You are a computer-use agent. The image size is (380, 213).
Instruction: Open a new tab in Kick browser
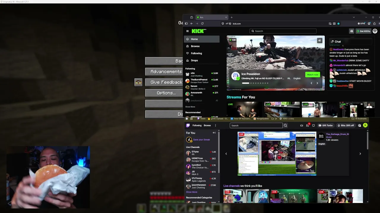pyautogui.click(x=232, y=17)
